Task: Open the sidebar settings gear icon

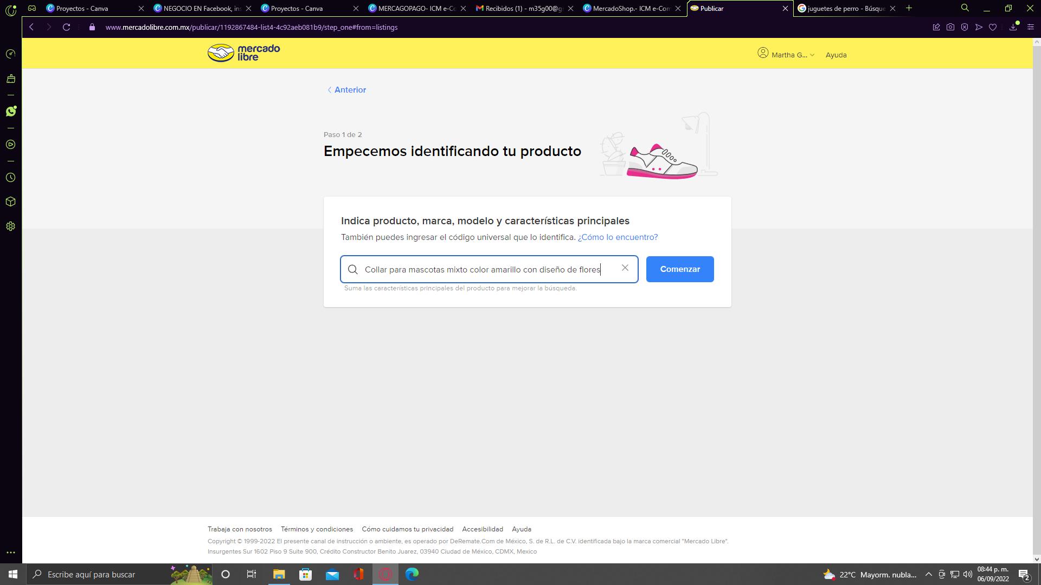Action: click(x=10, y=226)
